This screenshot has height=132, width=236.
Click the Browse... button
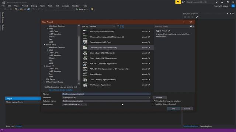point(160,98)
